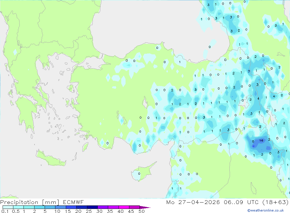This screenshot has height=213, width=290.
Task: Click the '(18+63)' forecast offset text
Action: point(275,202)
